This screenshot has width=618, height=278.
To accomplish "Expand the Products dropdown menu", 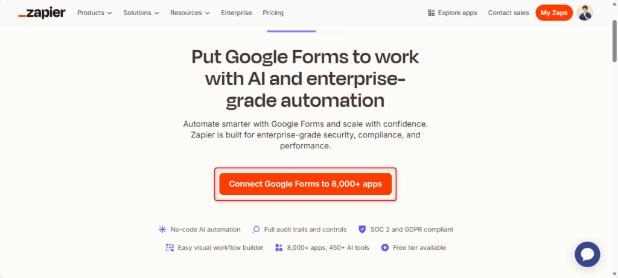I will [94, 13].
